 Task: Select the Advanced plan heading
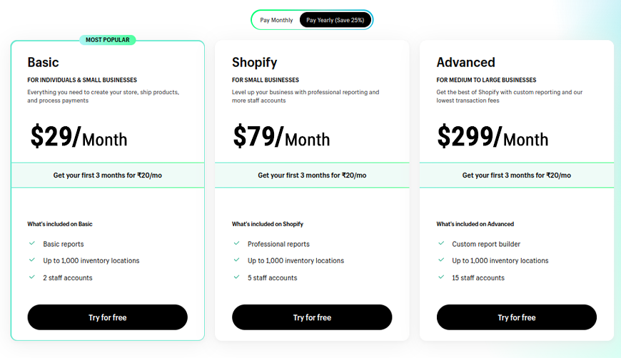(465, 63)
